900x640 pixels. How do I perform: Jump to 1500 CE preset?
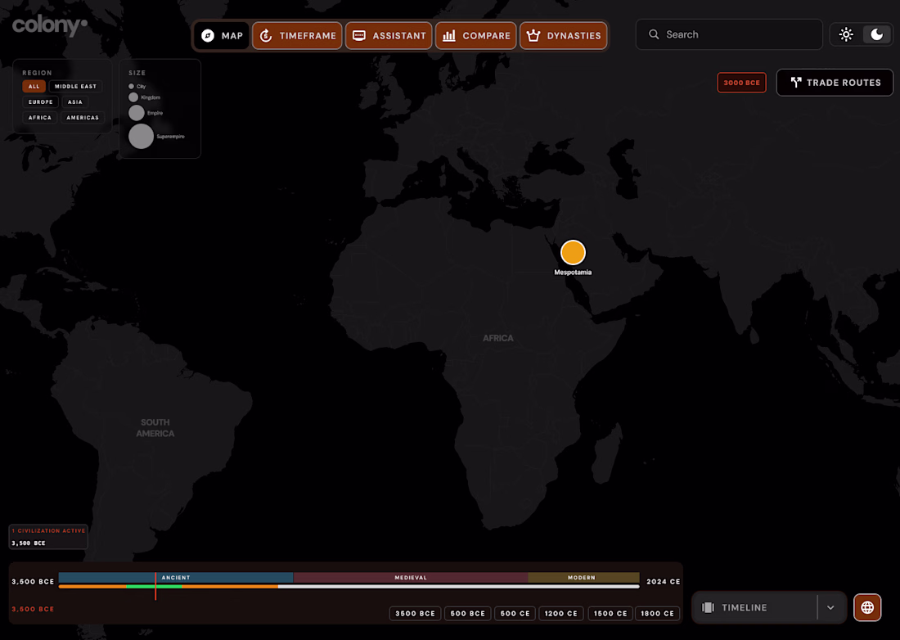point(610,613)
